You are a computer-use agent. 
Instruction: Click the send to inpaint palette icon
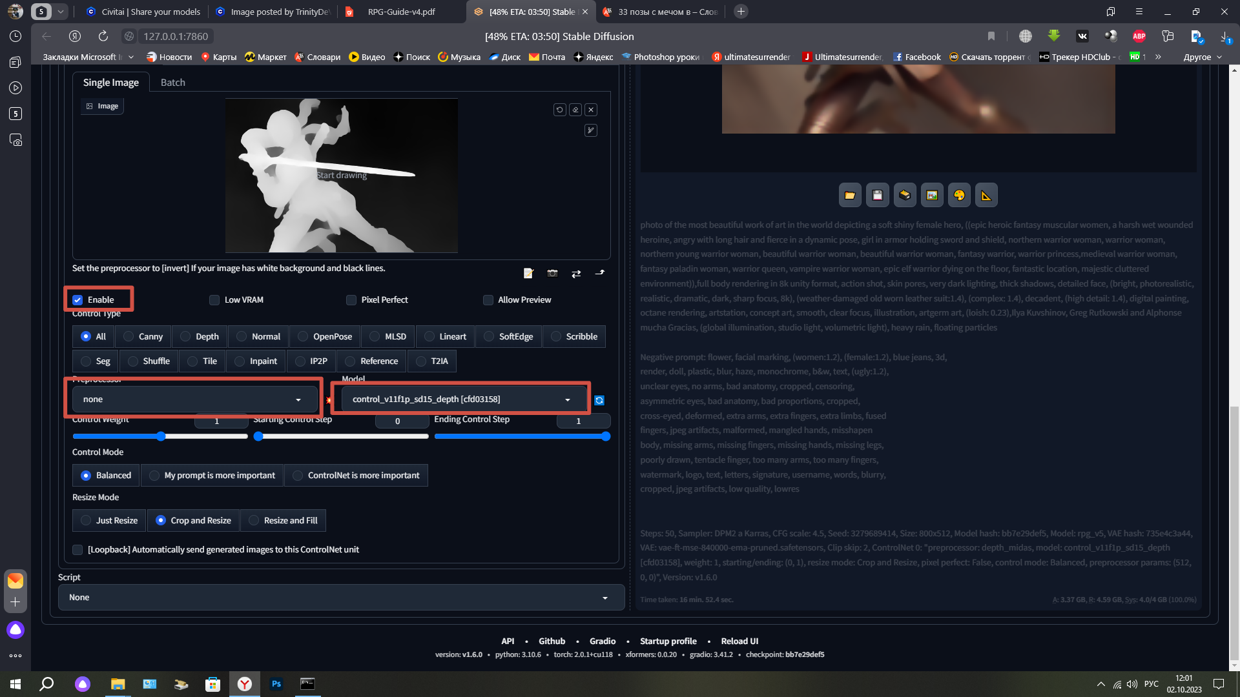(x=959, y=196)
